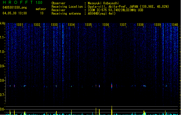Click the tallest yellow peak in the bottom graph

112,110
